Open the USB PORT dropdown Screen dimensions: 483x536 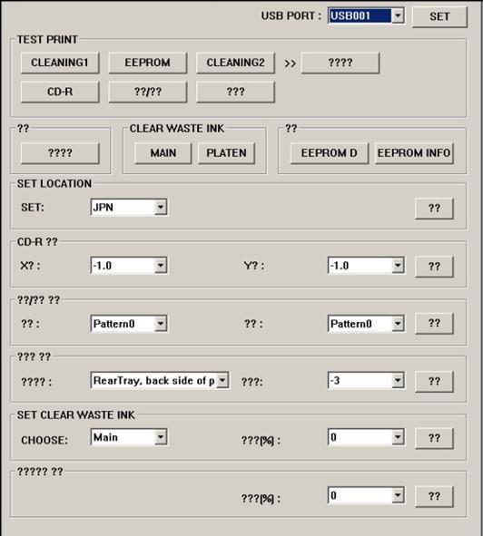coord(398,15)
